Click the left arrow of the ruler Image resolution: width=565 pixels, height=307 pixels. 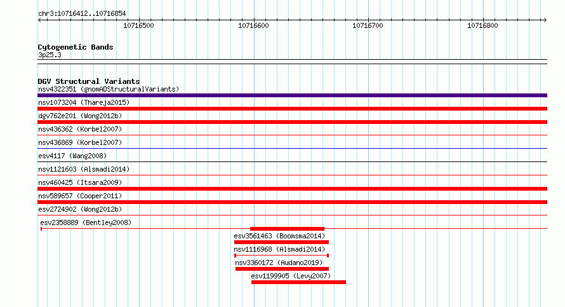pyautogui.click(x=39, y=20)
